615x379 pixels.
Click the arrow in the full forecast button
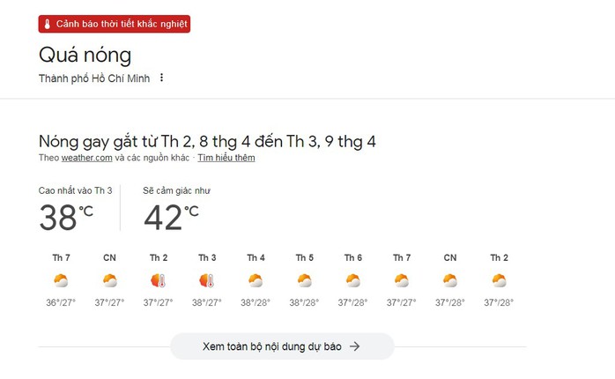tap(354, 346)
